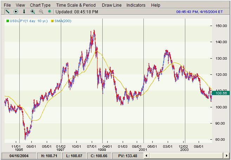Click the 108.66 current price marker
231x160 pixels.
point(221,93)
